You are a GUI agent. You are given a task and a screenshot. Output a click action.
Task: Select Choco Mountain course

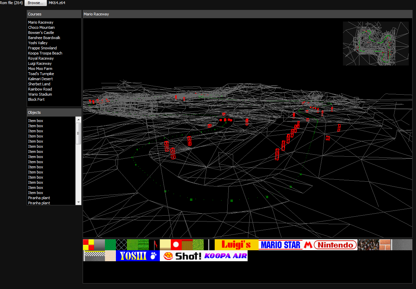click(x=41, y=27)
